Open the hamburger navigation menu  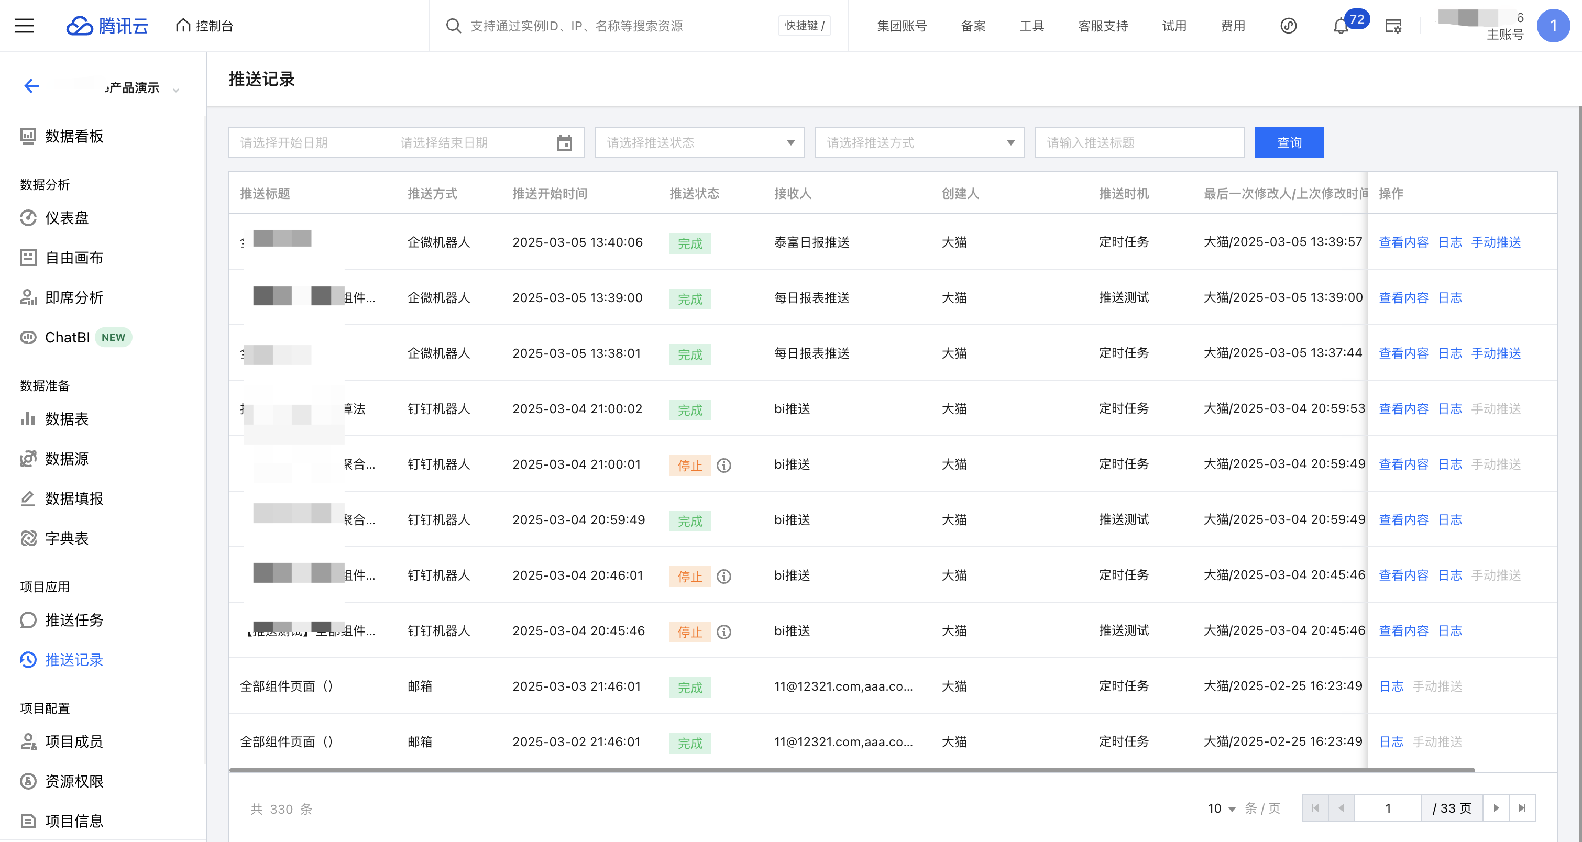24,26
